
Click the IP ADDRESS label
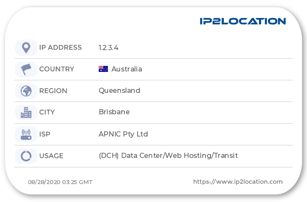click(60, 48)
